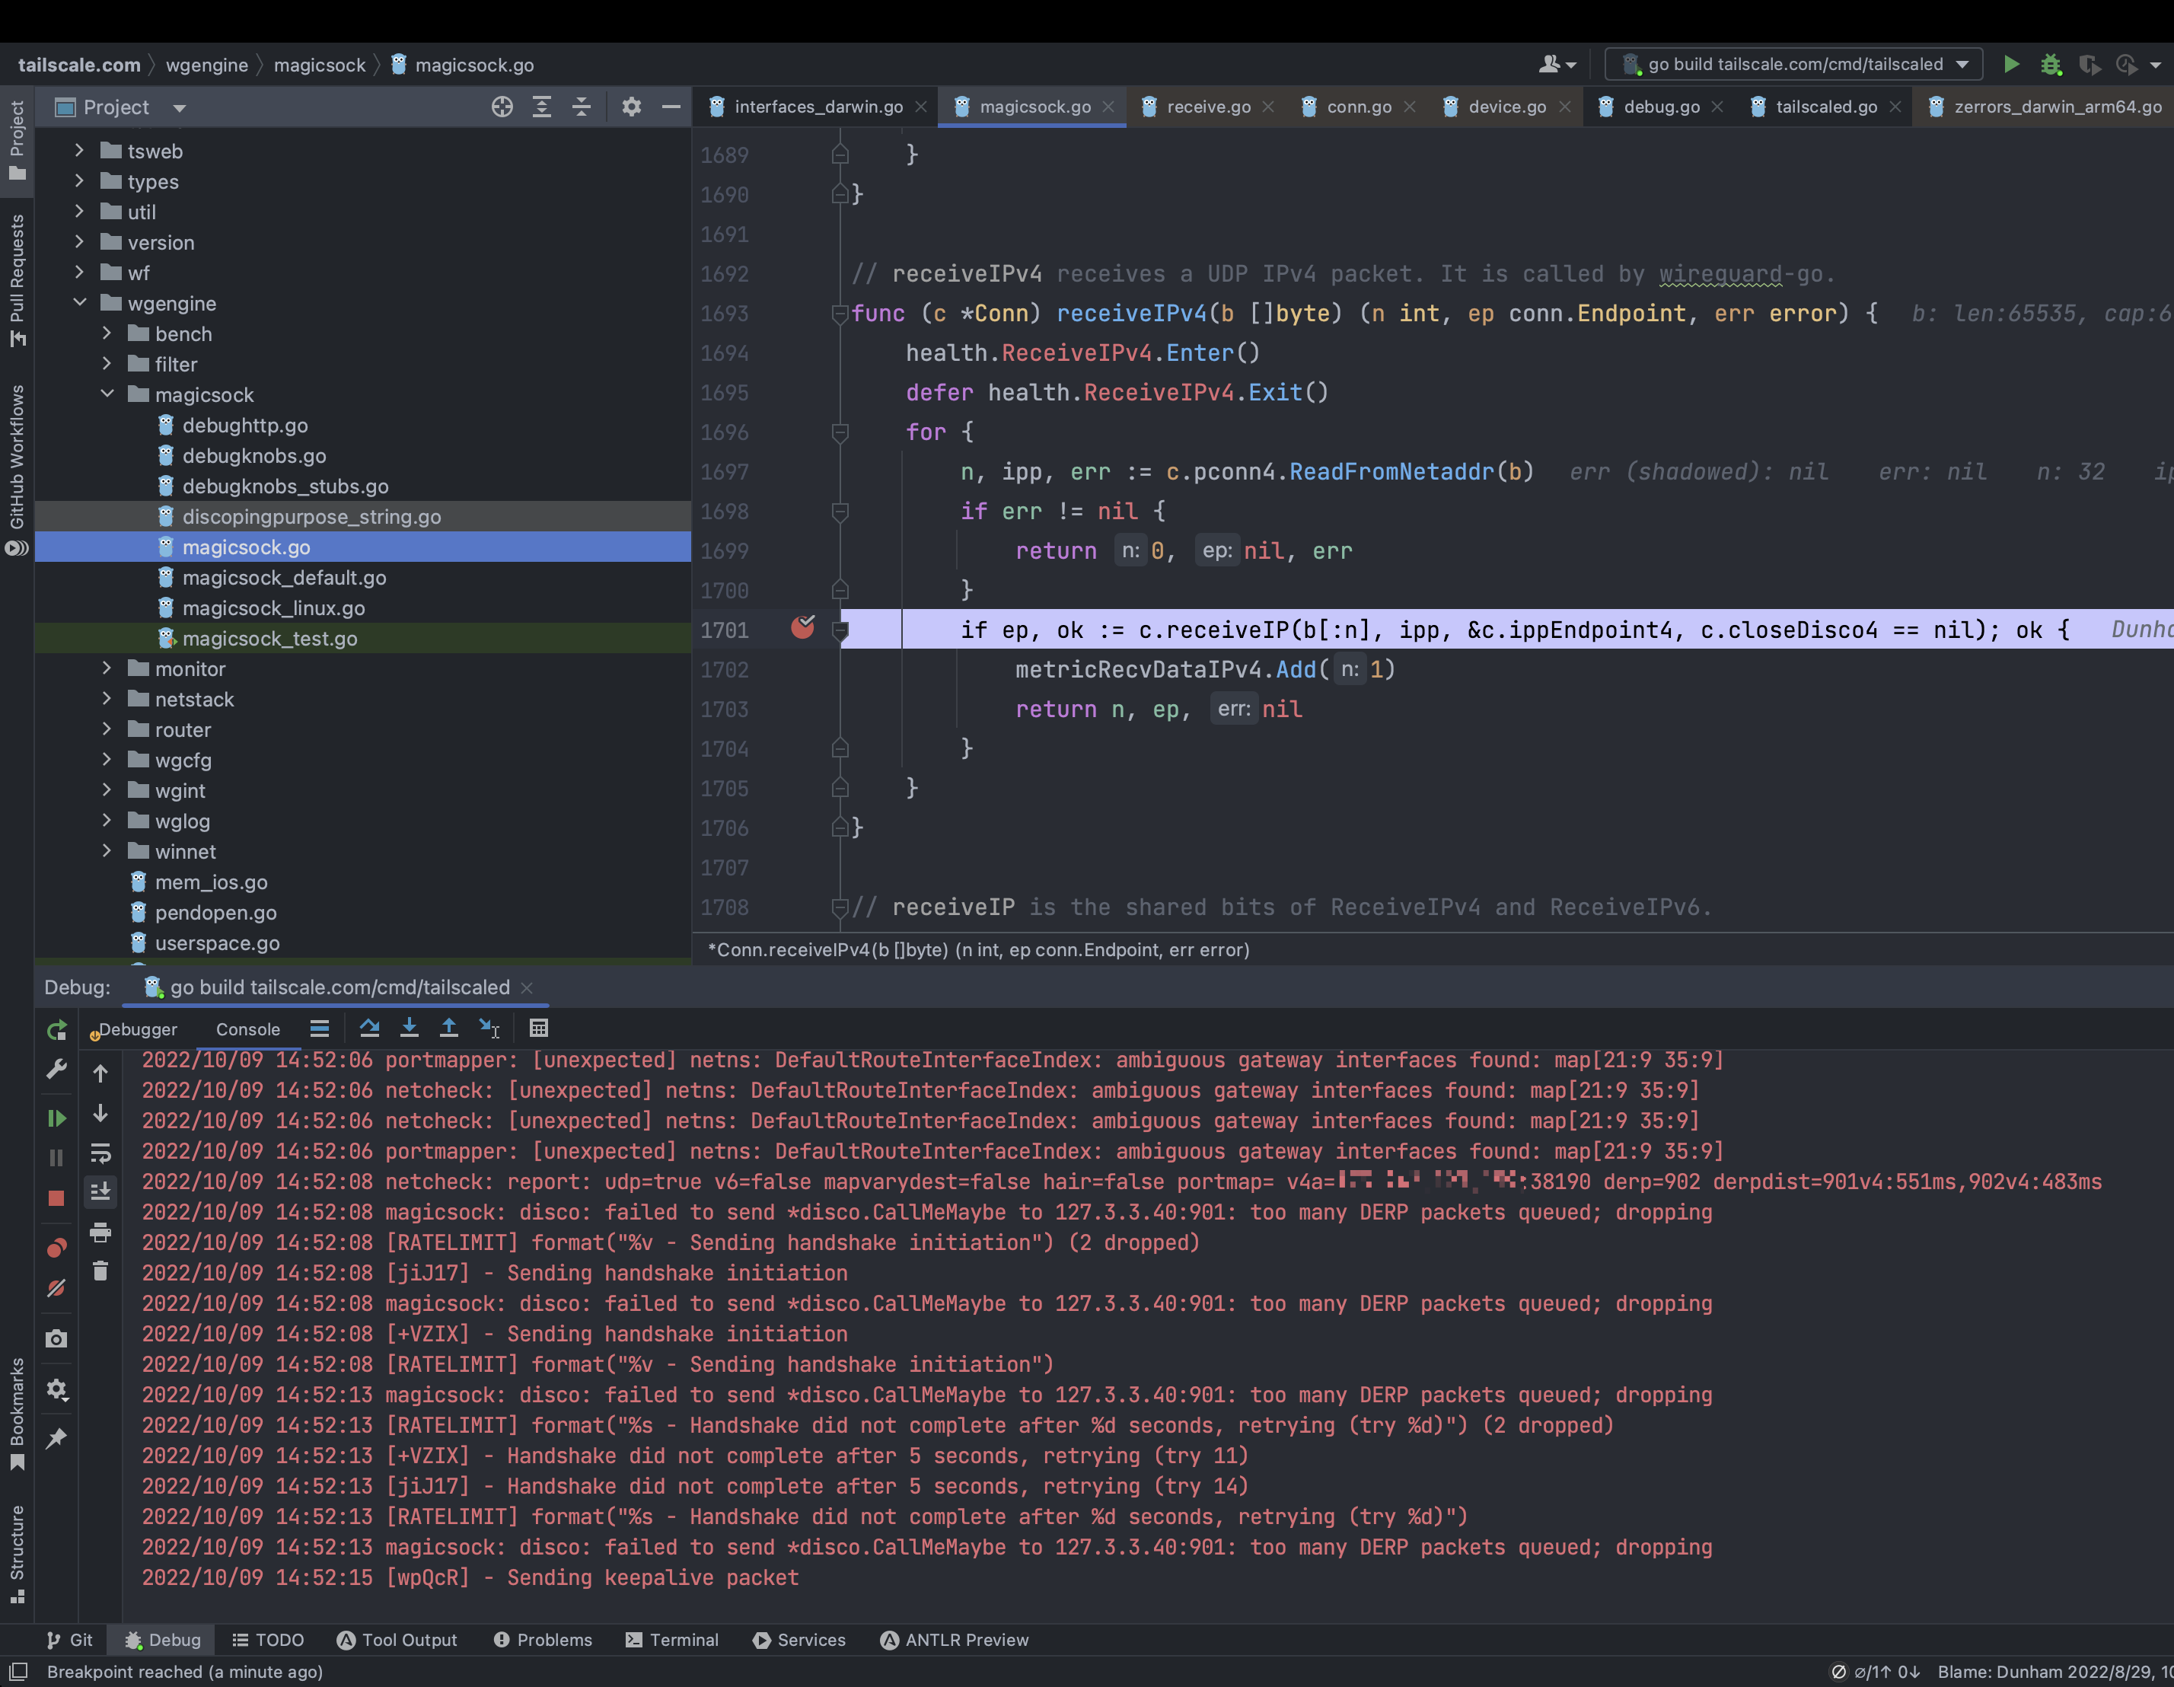
Task: Switch to the receive.go editor tab
Action: click(1207, 107)
